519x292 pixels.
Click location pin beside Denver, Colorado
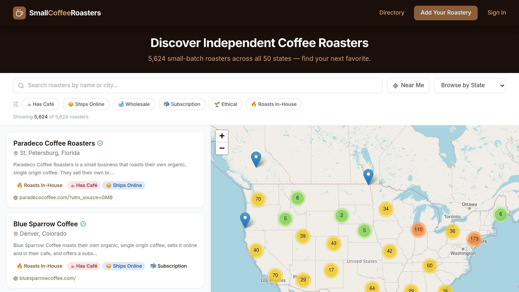tap(16, 234)
